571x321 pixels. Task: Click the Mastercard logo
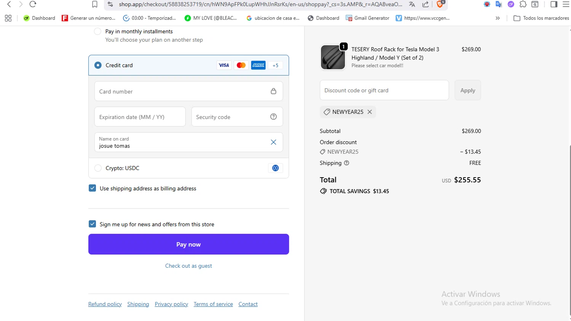pyautogui.click(x=241, y=65)
